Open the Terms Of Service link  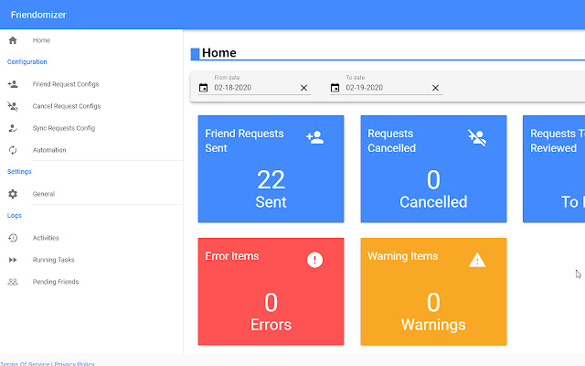[24, 363]
